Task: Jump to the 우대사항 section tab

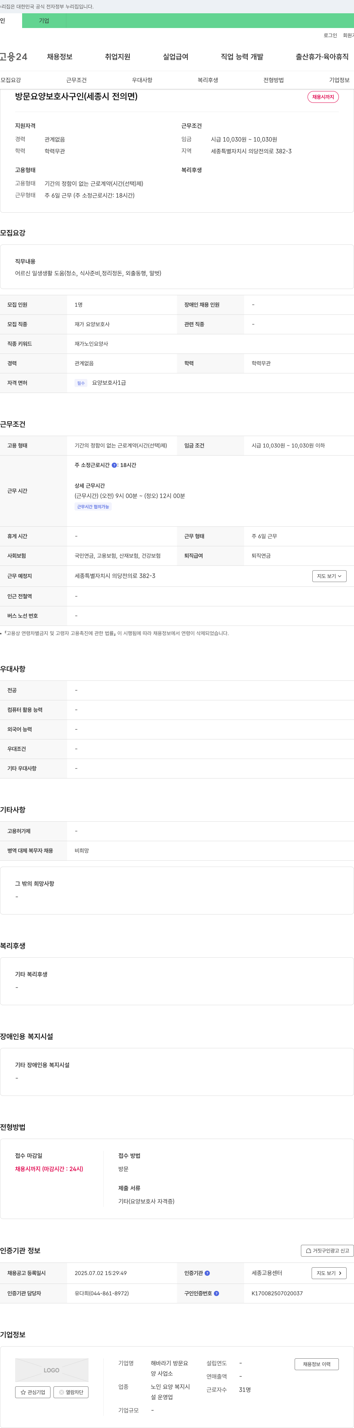Action: pos(142,80)
